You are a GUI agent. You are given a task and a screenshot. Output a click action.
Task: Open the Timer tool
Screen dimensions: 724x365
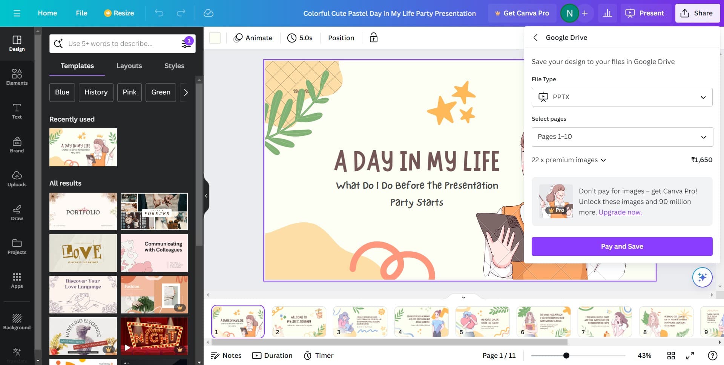point(307,355)
